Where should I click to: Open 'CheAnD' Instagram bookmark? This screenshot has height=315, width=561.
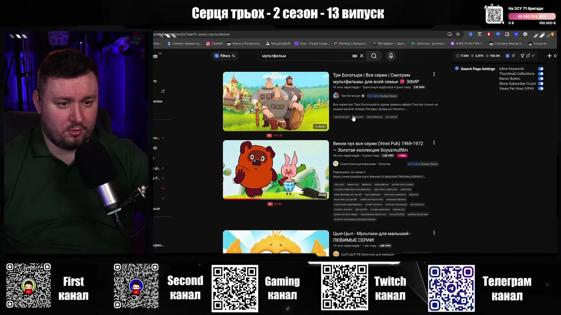click(x=214, y=43)
